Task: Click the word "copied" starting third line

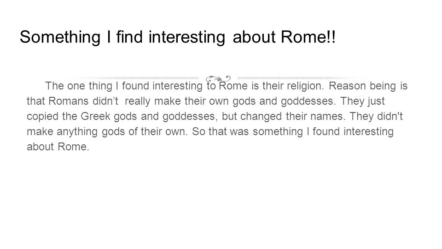Action: [42, 117]
